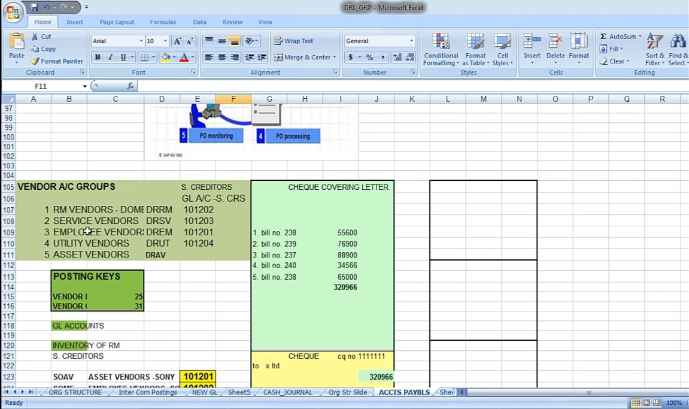Switch to the Data ribbon tab
Screen dimensions: 689x409
[199, 22]
